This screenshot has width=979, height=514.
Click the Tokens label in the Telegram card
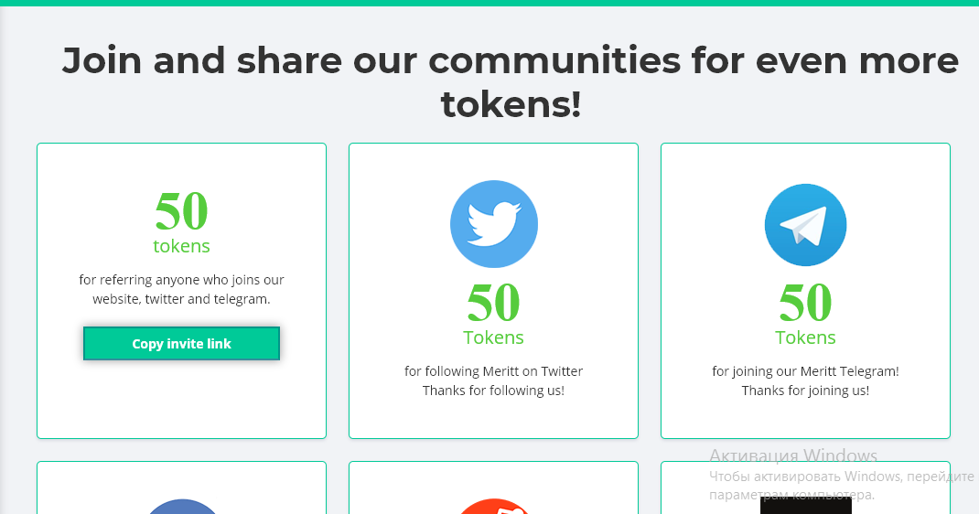coord(805,337)
